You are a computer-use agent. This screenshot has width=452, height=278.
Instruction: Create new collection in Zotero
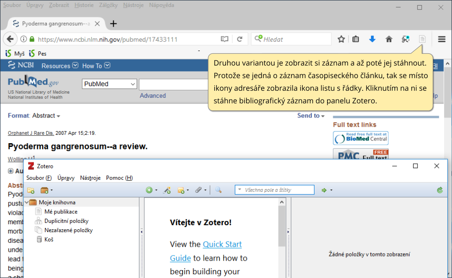click(x=31, y=190)
